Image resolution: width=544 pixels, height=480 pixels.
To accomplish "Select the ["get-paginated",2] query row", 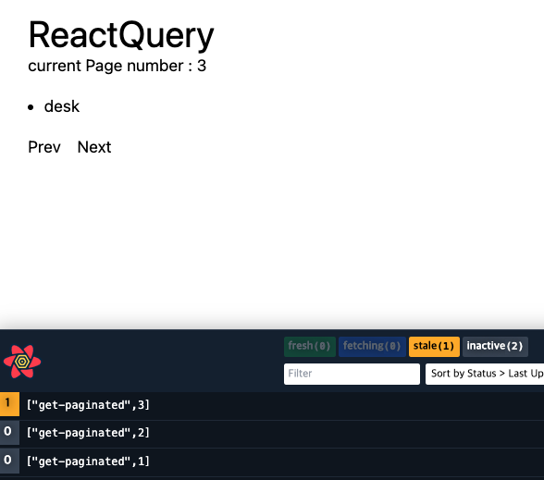I will click(272, 433).
